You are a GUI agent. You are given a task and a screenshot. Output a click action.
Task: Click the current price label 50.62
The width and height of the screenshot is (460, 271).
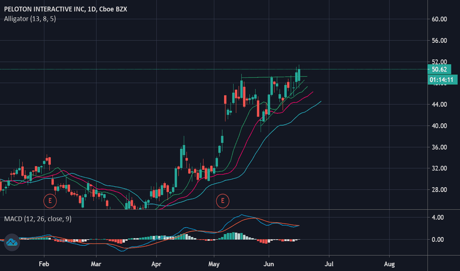(439, 69)
